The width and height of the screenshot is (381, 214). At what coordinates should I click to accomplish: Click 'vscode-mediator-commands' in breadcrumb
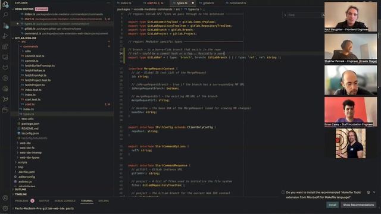pos(152,10)
